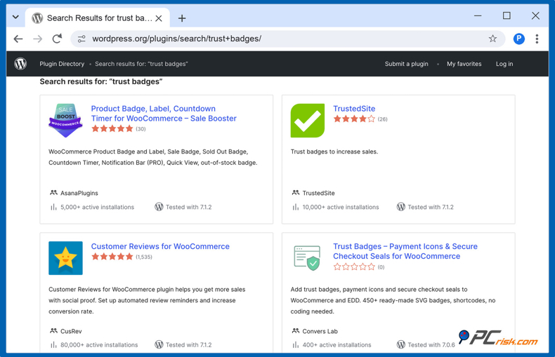The height and width of the screenshot is (357, 555).
Task: Click the (30) review count
Action: click(141, 129)
